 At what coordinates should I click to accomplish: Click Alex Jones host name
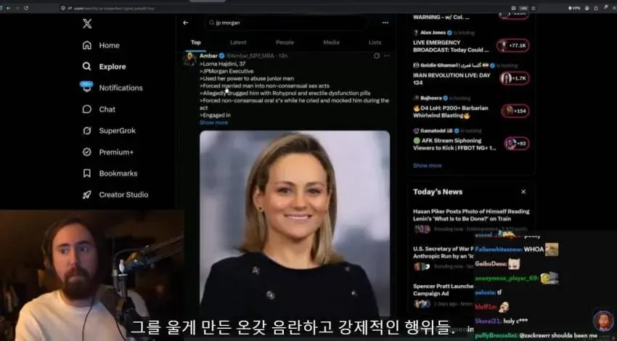click(433, 33)
